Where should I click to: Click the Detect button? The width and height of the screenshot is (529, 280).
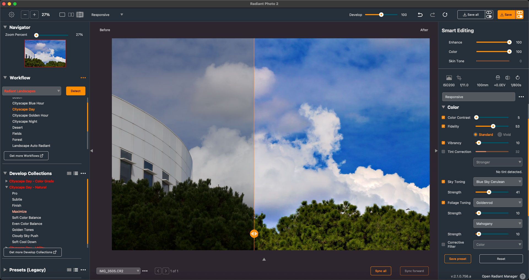point(76,91)
